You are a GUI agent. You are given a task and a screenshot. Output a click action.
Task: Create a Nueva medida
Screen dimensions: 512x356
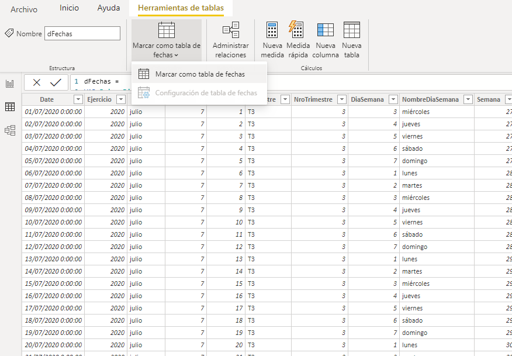click(x=272, y=40)
